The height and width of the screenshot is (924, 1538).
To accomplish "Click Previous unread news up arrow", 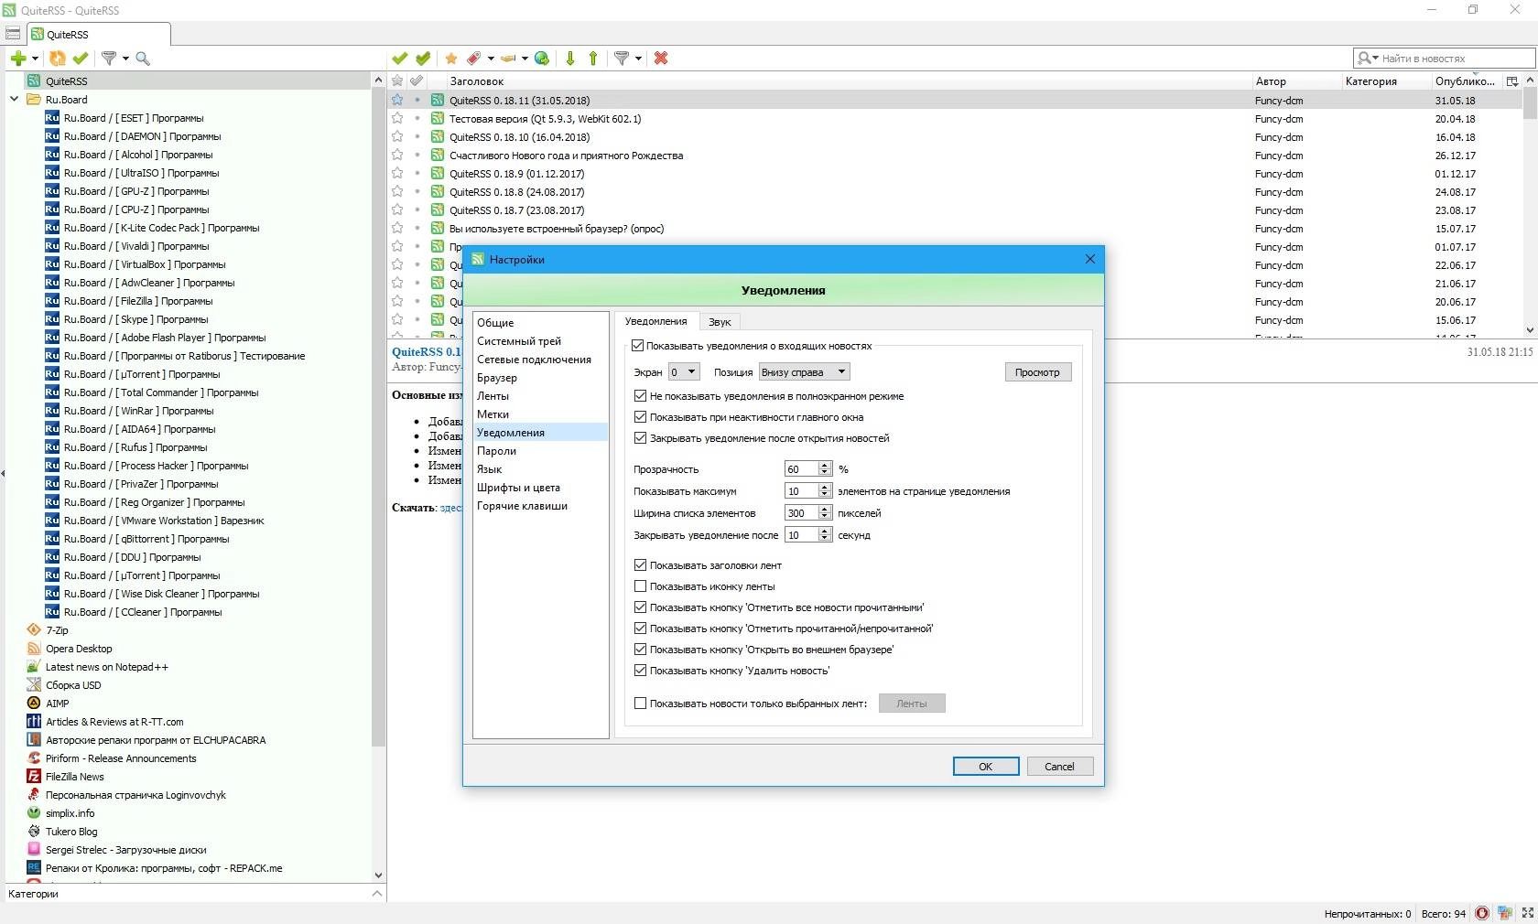I will (x=593, y=59).
